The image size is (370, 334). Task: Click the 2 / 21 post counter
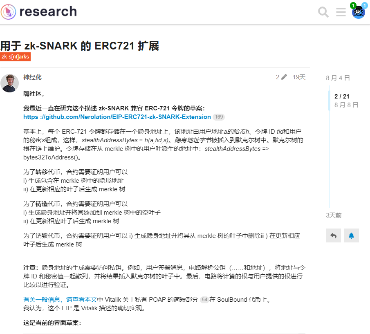[342, 96]
